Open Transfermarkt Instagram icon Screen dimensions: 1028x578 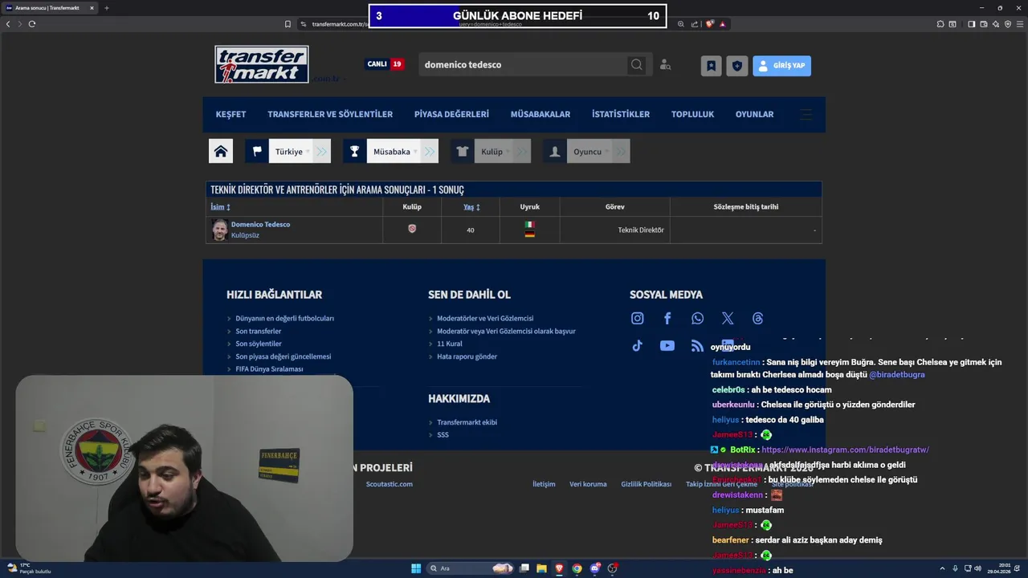click(x=637, y=319)
